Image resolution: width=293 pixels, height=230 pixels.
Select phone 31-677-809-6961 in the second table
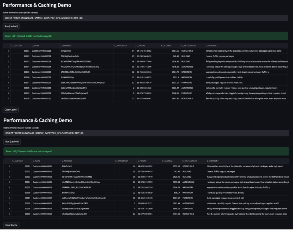click(145, 214)
